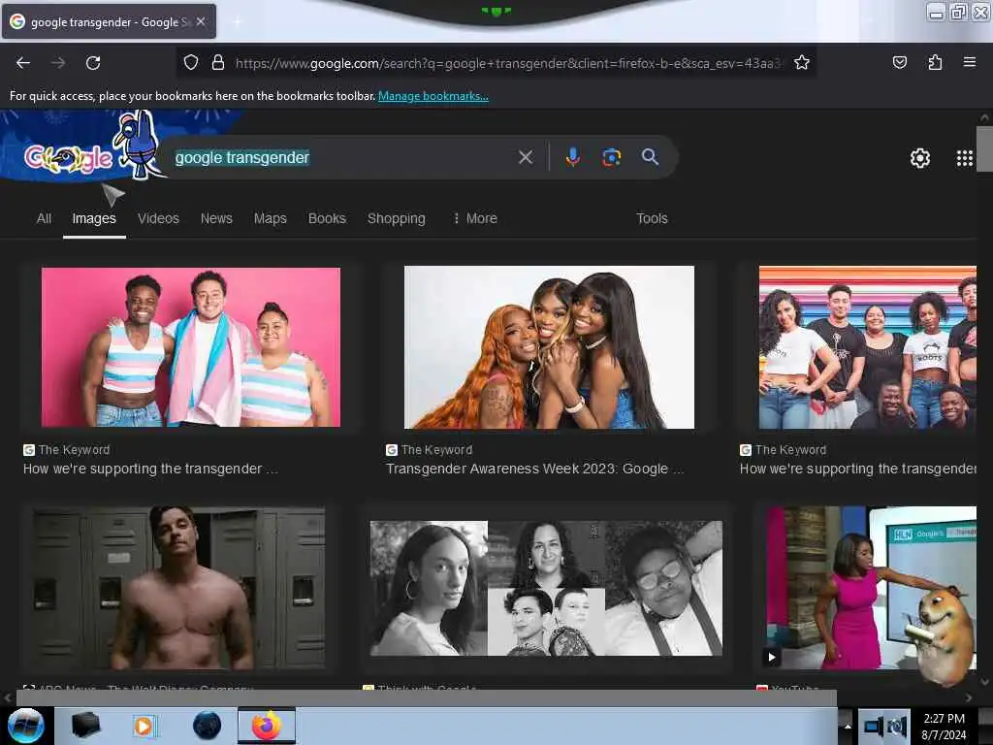Screen dimensions: 993x745
Task: Switch to the Videos tab
Action: tap(158, 218)
